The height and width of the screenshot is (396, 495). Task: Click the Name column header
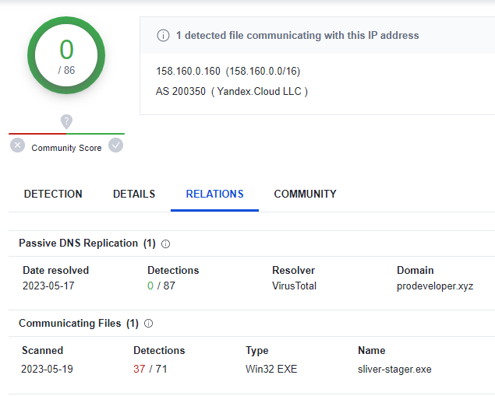click(372, 350)
